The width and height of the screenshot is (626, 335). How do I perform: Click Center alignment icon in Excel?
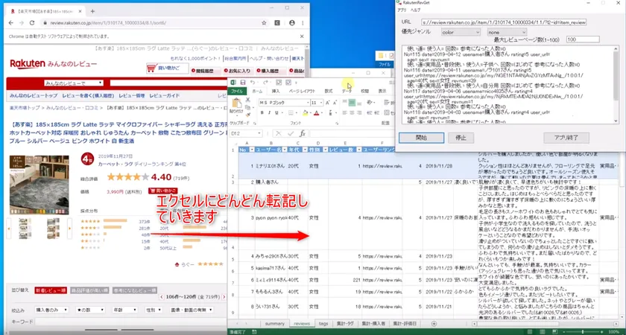point(352,113)
